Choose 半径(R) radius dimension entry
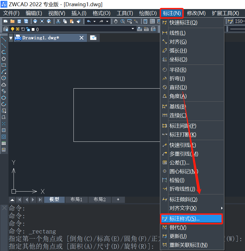Image resolution: width=245 pixels, height=251 pixels. [x=192, y=70]
